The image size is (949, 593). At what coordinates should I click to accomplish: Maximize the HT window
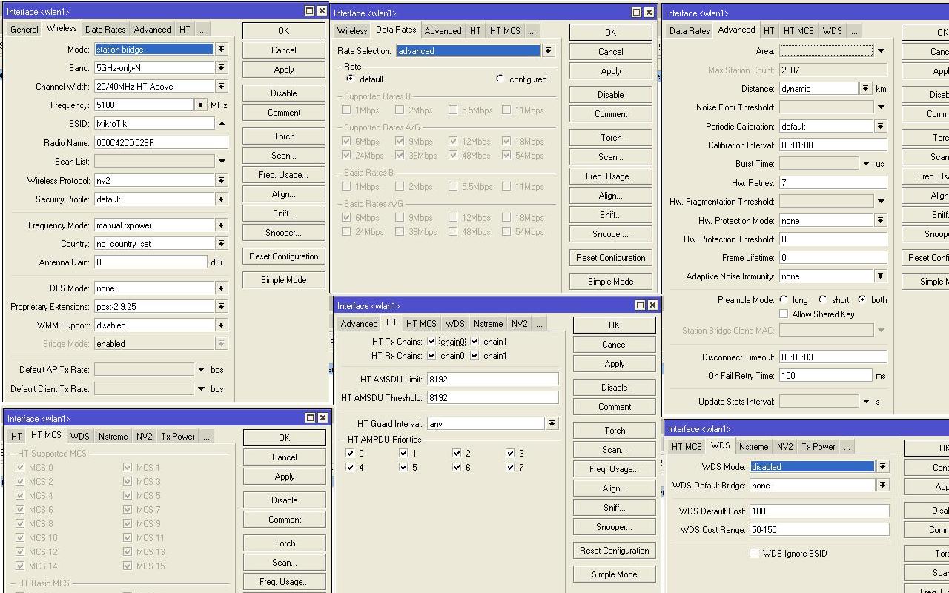[640, 305]
